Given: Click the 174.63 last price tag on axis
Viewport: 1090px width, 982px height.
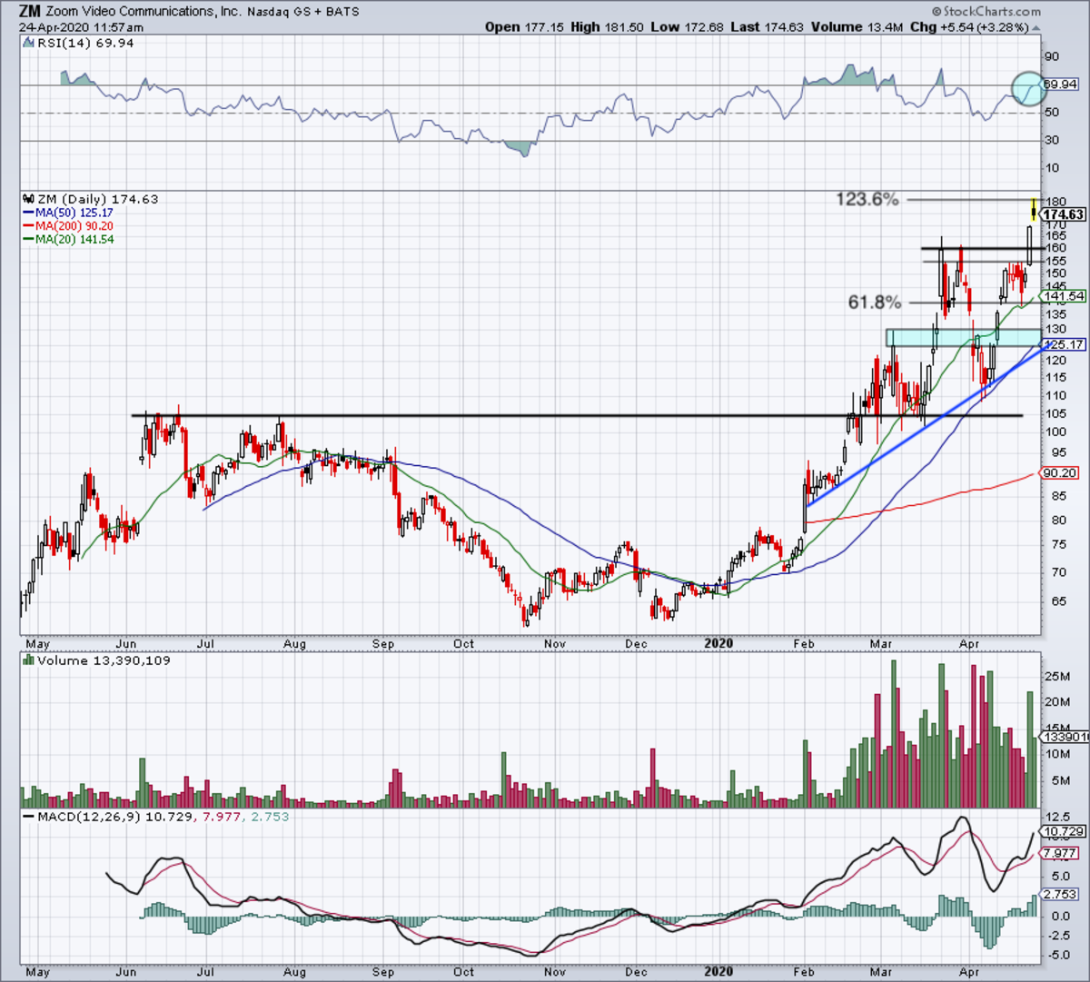Looking at the screenshot, I should (x=1064, y=214).
